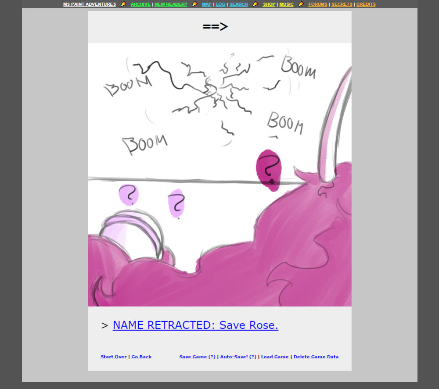Click the MS Paint Adventures home link
This screenshot has height=389, width=439.
(x=89, y=4)
